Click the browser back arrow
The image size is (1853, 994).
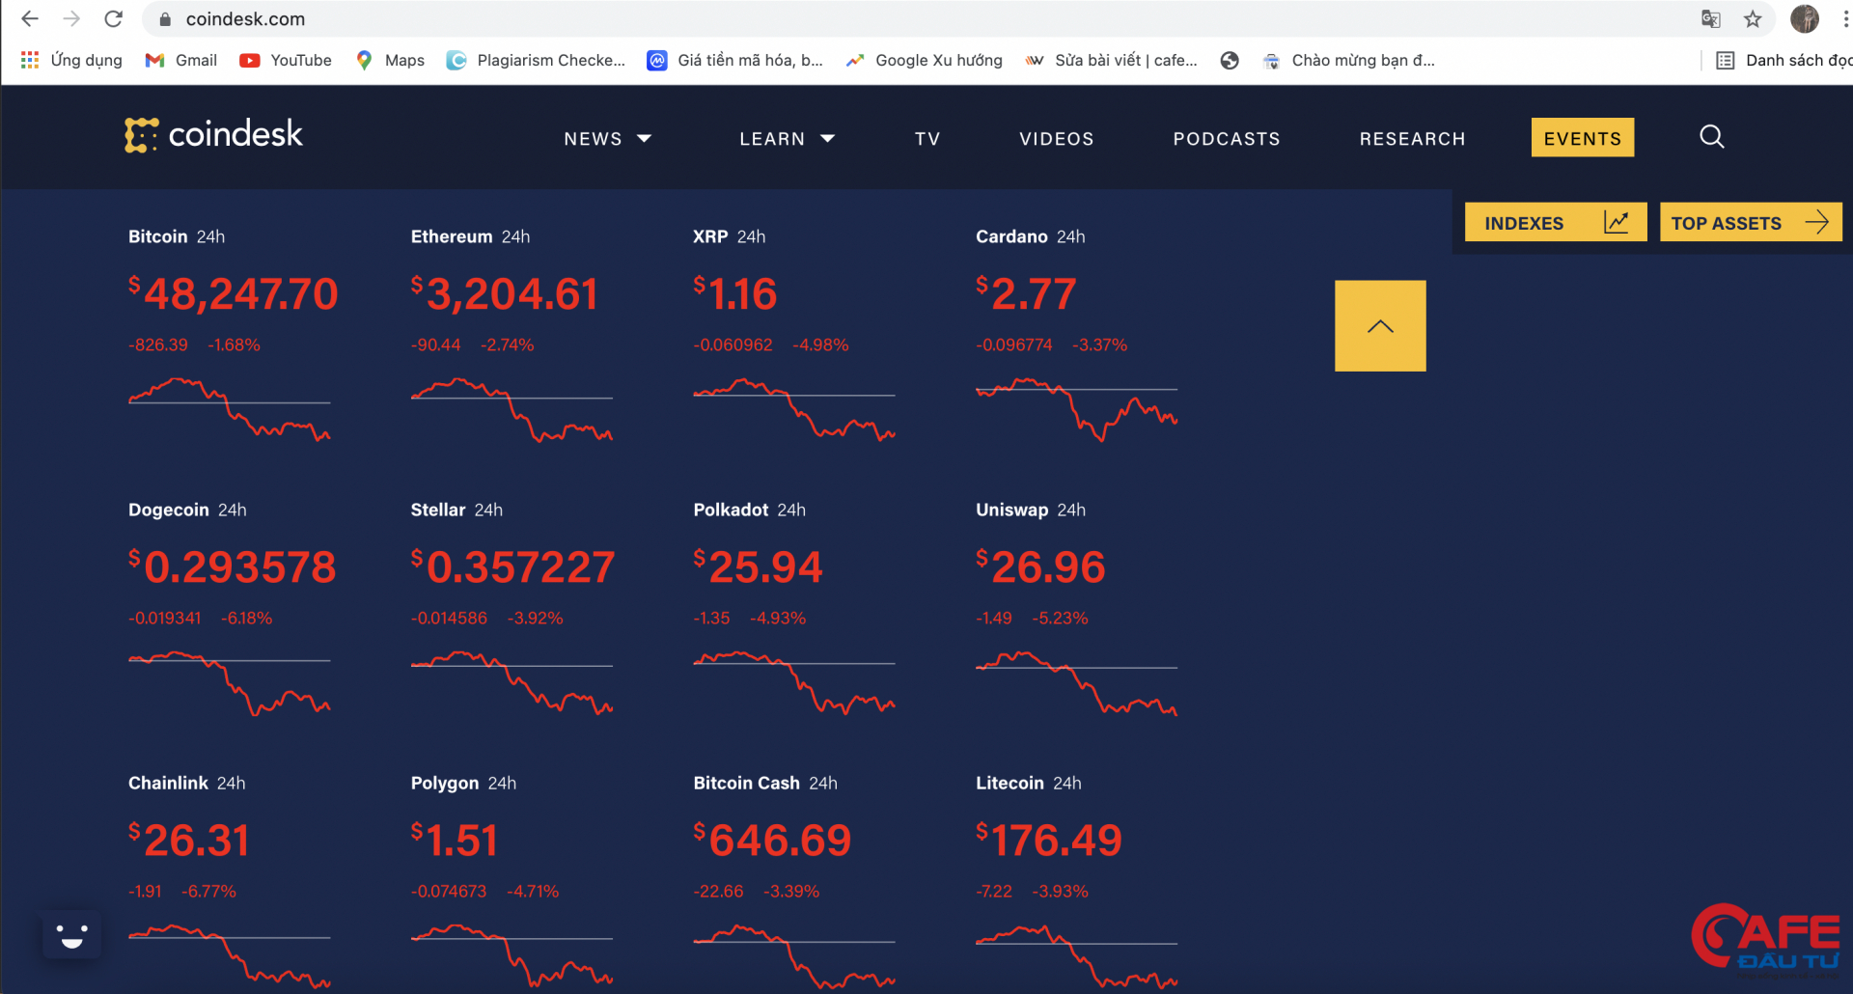click(30, 18)
